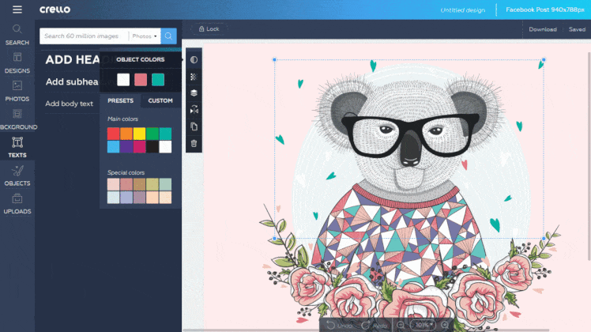591x332 pixels.
Task: Open the zoom percentage dropdown
Action: (423, 325)
